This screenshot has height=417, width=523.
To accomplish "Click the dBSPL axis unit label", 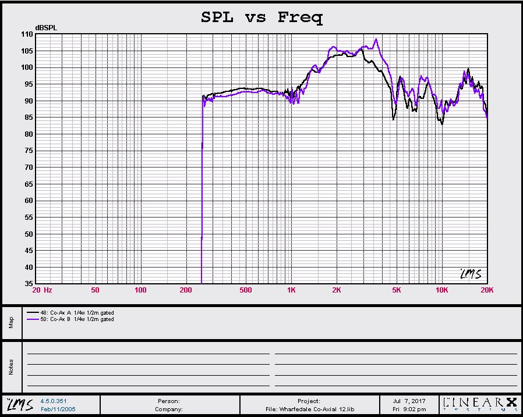I will point(47,27).
